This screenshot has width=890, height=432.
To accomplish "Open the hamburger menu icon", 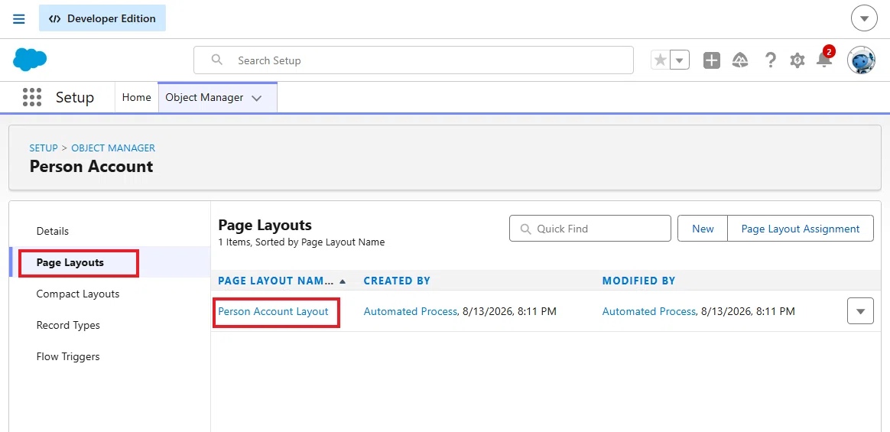I will 18,19.
